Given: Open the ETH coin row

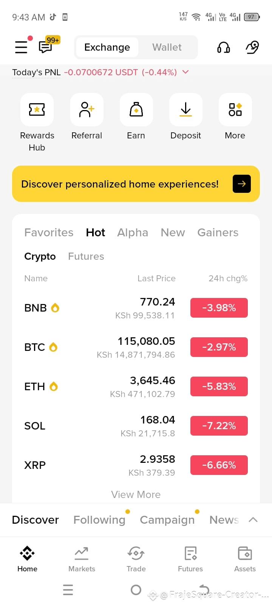Looking at the screenshot, I should pyautogui.click(x=136, y=386).
